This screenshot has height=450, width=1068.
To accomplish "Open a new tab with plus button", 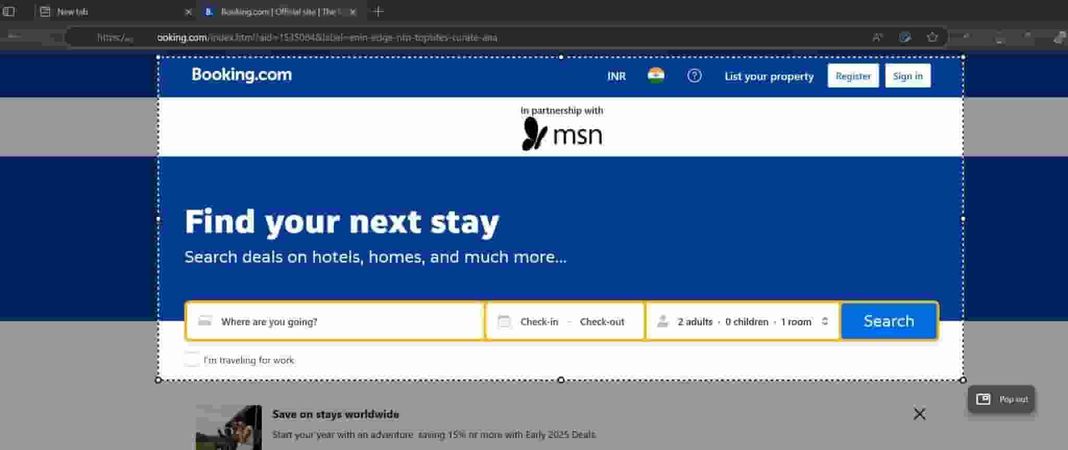I will [379, 11].
